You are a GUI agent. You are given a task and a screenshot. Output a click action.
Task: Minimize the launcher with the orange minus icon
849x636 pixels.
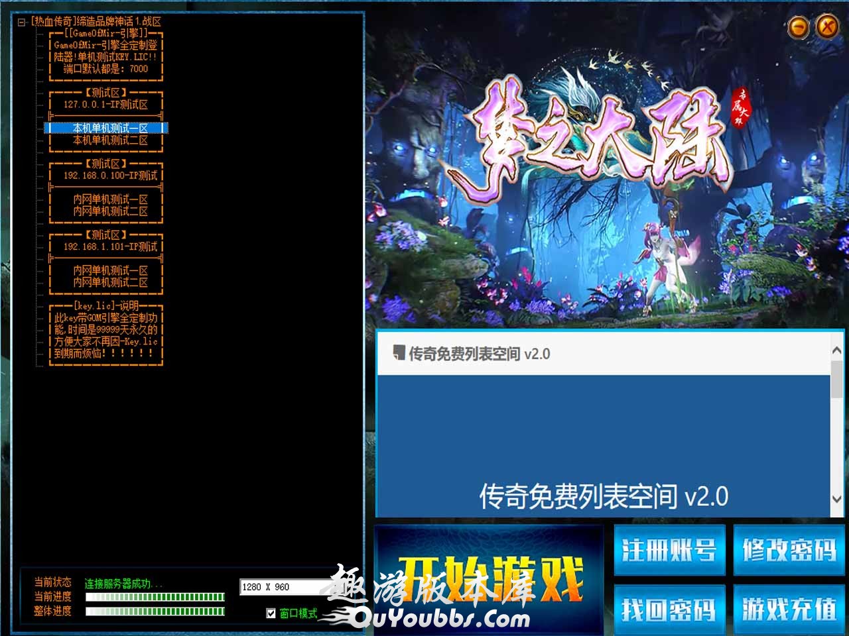[799, 27]
